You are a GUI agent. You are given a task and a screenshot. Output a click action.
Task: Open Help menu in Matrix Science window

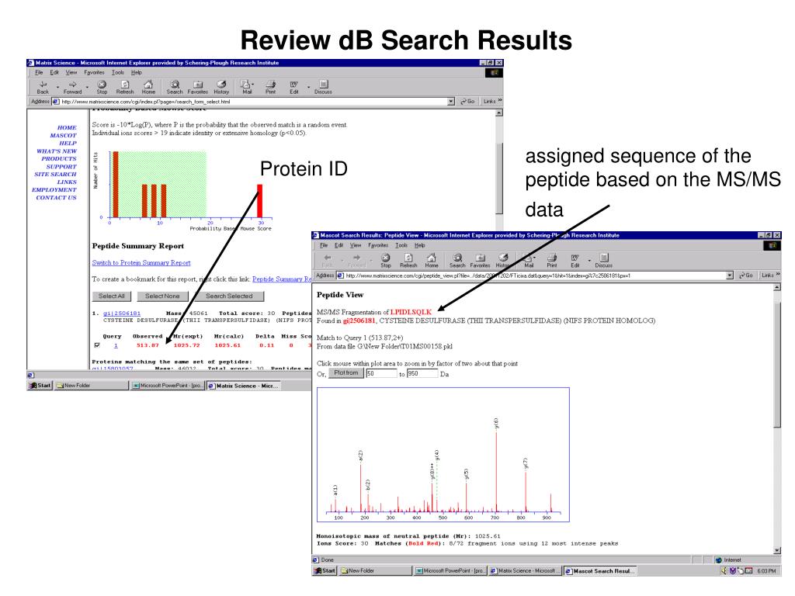[137, 72]
